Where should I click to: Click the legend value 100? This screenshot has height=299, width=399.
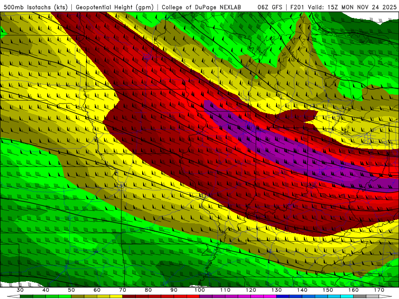(x=199, y=290)
